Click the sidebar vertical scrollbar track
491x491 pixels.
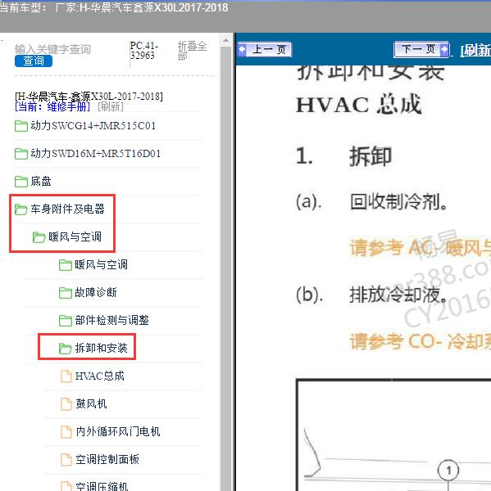[x=225, y=268]
